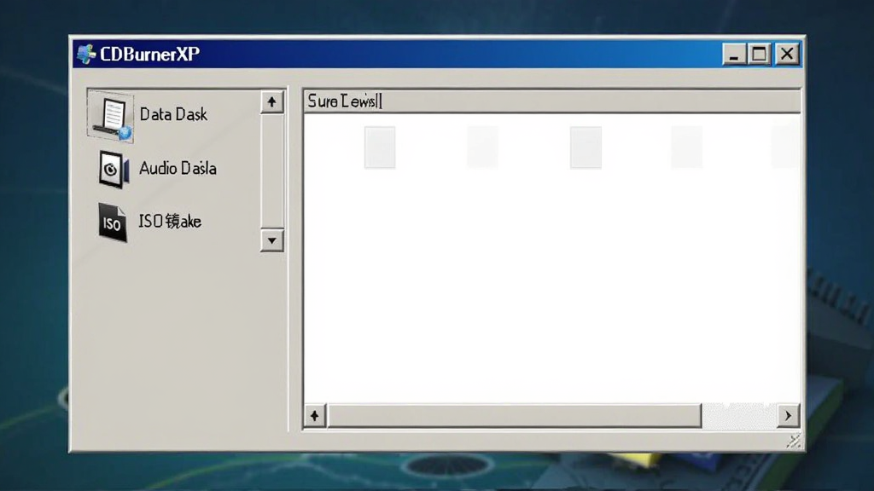Click the horizontal scrollbar thumb
The image size is (874, 491).
[x=515, y=416]
